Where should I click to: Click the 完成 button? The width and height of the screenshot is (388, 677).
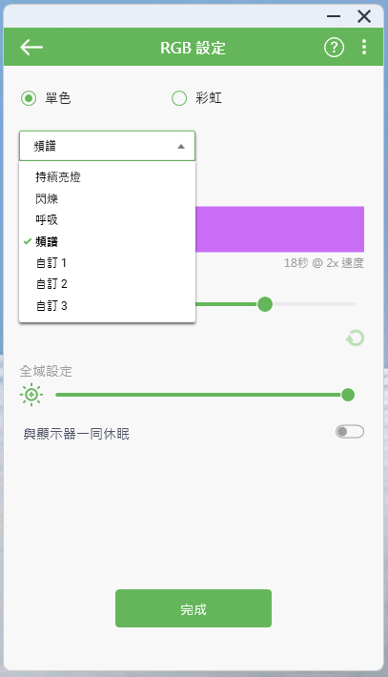(194, 608)
